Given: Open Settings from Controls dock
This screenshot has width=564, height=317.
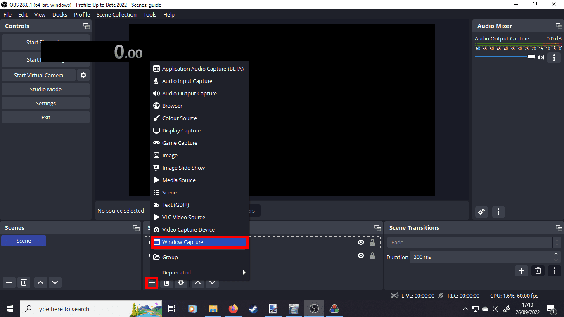Looking at the screenshot, I should click(46, 104).
